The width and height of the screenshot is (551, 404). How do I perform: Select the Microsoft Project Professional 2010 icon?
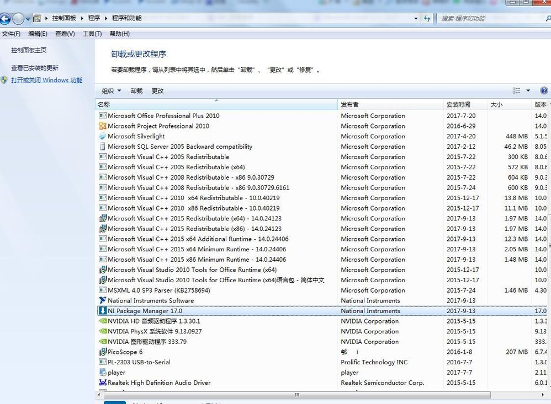tap(103, 126)
